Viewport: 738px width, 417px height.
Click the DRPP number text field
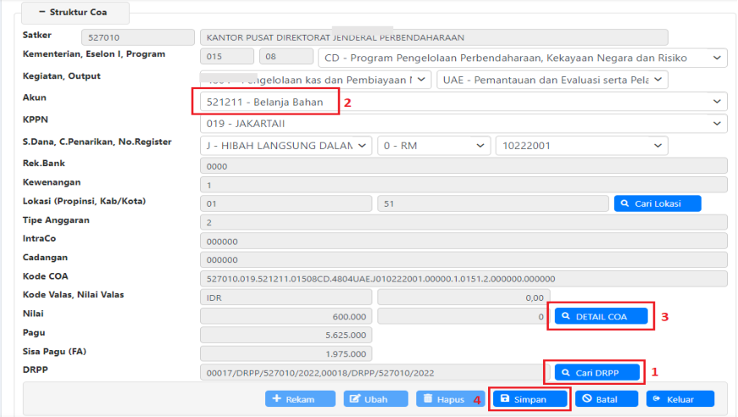coord(369,372)
